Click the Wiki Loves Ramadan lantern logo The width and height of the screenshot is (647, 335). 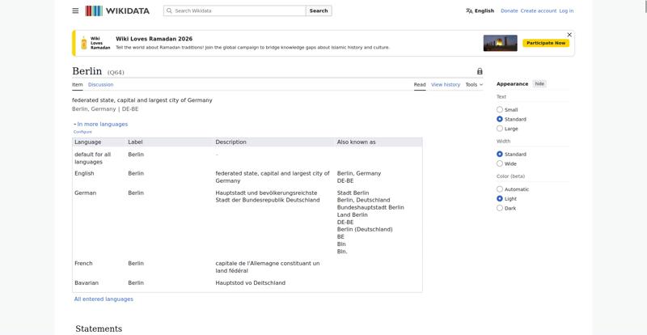click(x=84, y=43)
